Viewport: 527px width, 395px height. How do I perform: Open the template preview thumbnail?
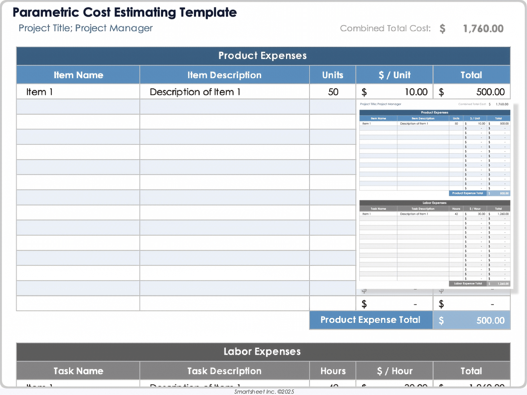click(435, 195)
